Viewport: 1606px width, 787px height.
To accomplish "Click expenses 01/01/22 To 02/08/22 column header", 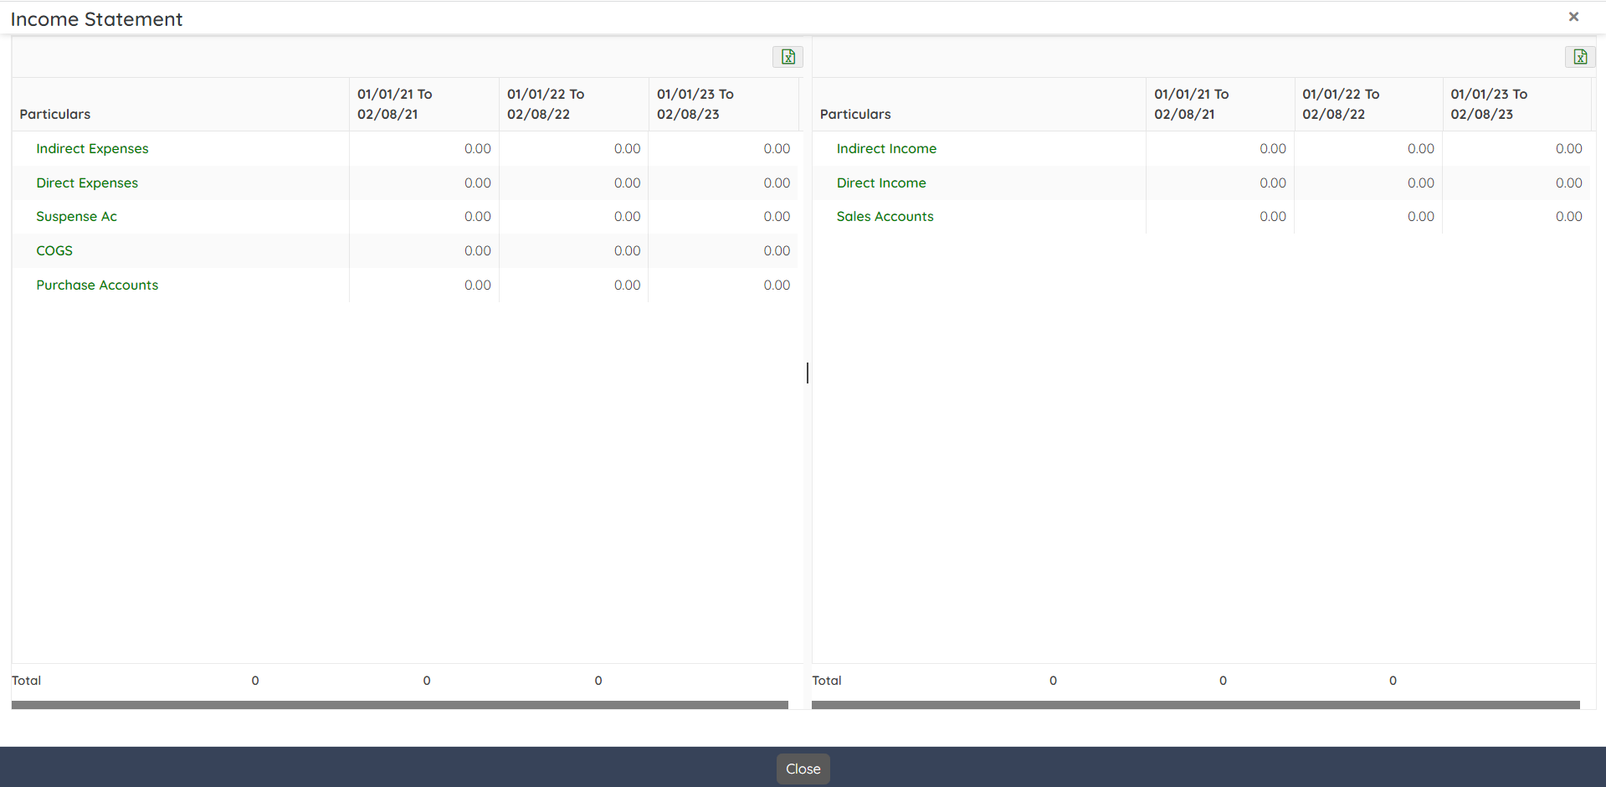I will point(545,105).
